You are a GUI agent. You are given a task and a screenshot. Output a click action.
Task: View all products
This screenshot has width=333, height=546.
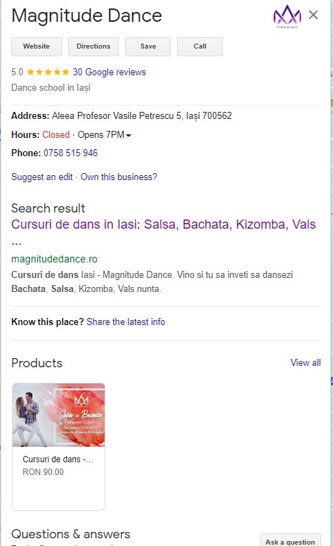(x=306, y=362)
